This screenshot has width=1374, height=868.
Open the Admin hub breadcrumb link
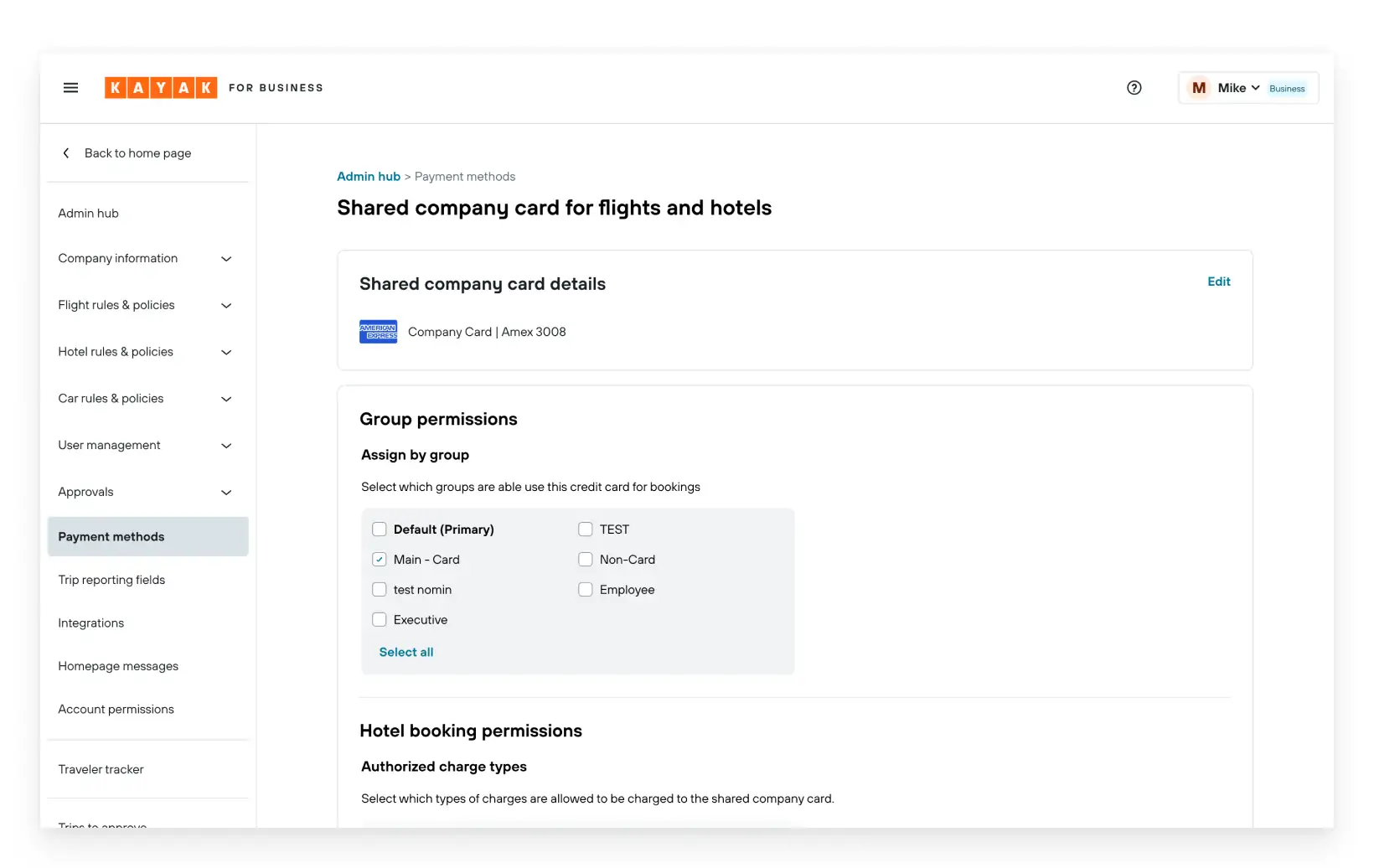tap(368, 176)
